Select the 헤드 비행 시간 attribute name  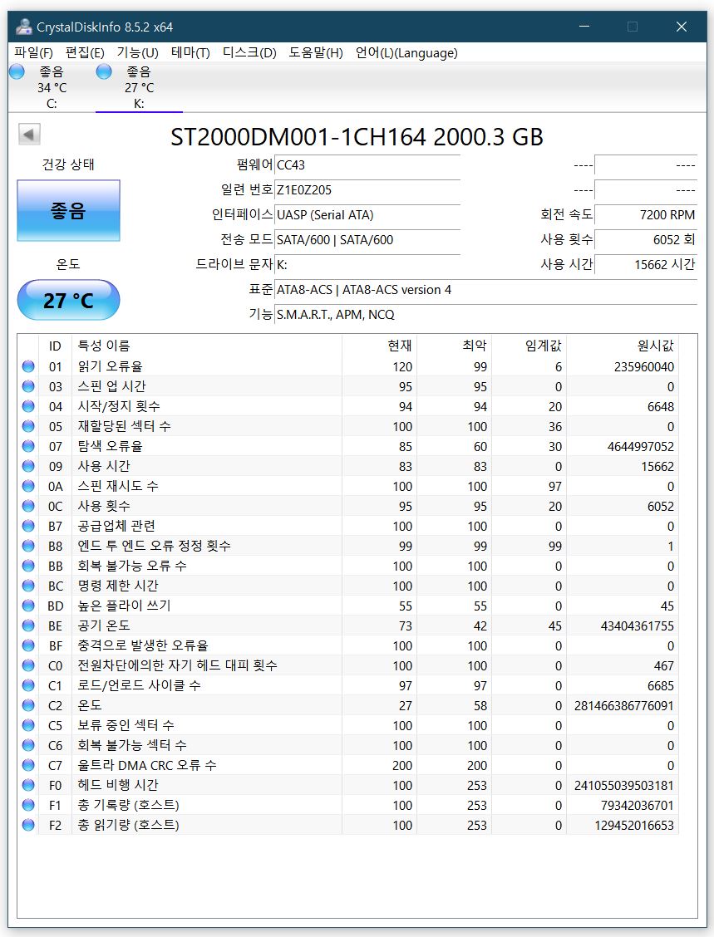pos(118,785)
